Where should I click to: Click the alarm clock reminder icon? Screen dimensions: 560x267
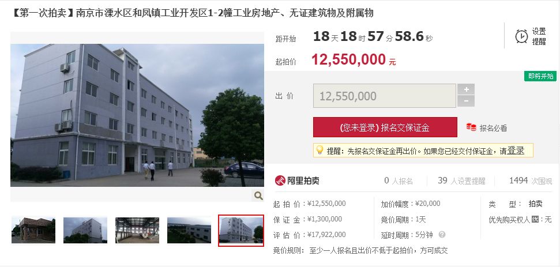(521, 36)
